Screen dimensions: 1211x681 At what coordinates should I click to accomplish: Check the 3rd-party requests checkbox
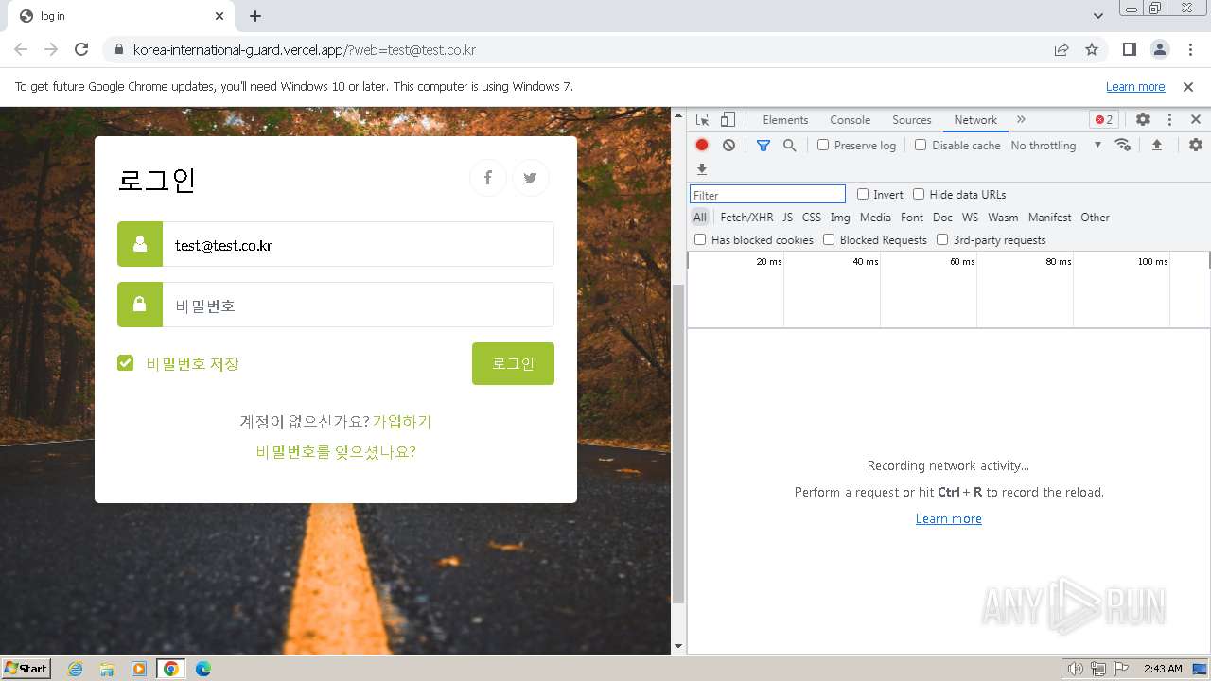click(x=942, y=239)
